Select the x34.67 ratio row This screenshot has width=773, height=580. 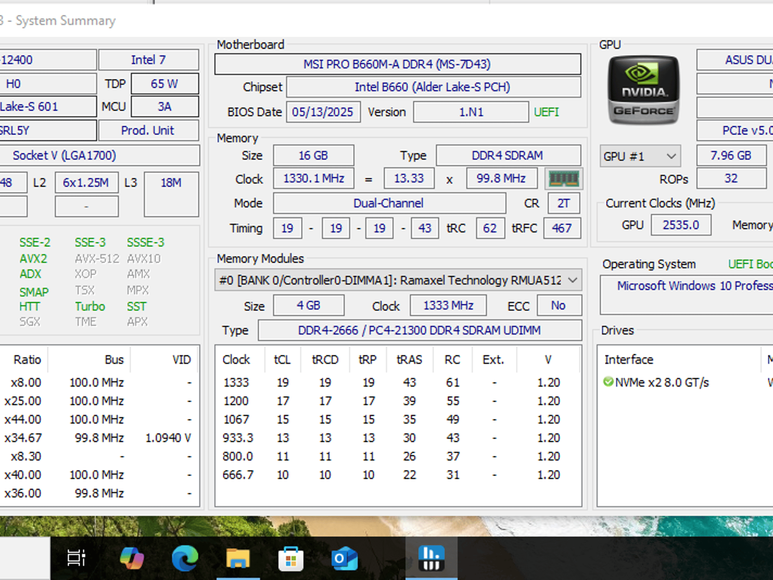99,438
